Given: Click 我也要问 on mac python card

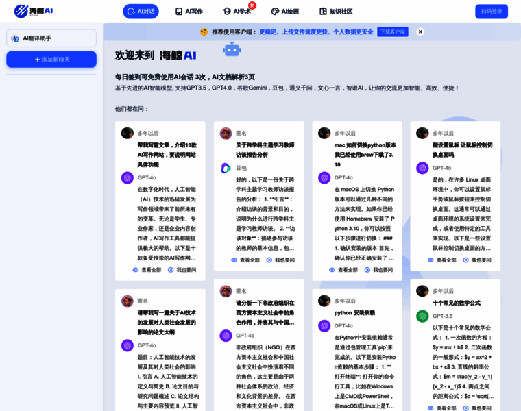Looking at the screenshot, I should point(378,270).
